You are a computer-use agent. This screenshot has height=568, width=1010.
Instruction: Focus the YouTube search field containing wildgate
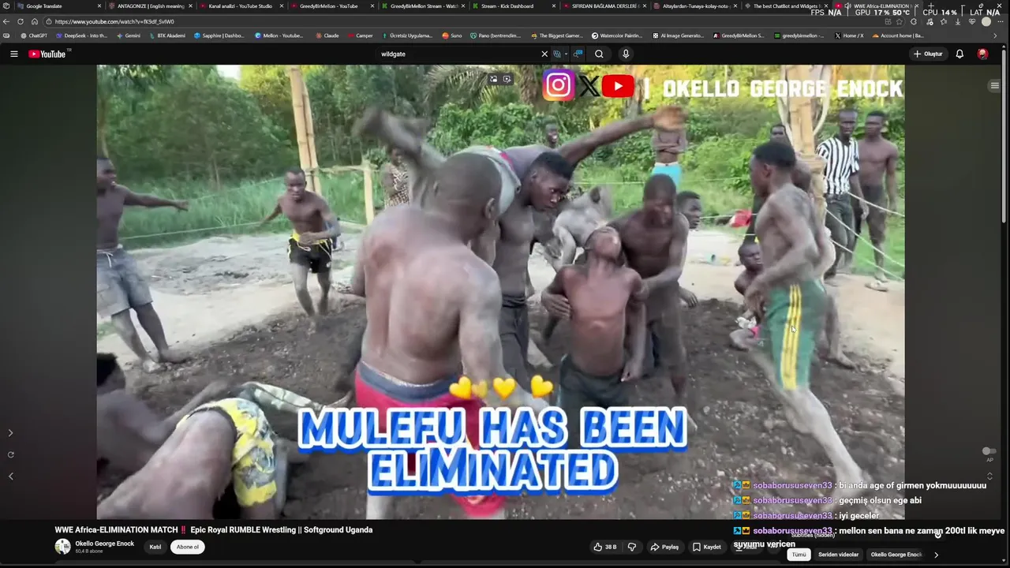tap(456, 54)
